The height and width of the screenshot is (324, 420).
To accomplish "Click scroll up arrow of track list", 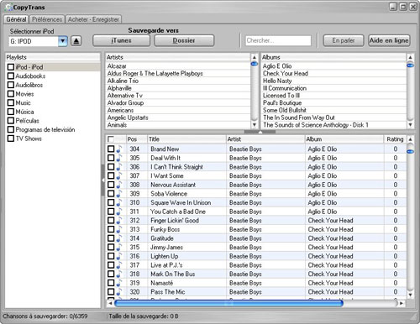I will tap(410, 139).
